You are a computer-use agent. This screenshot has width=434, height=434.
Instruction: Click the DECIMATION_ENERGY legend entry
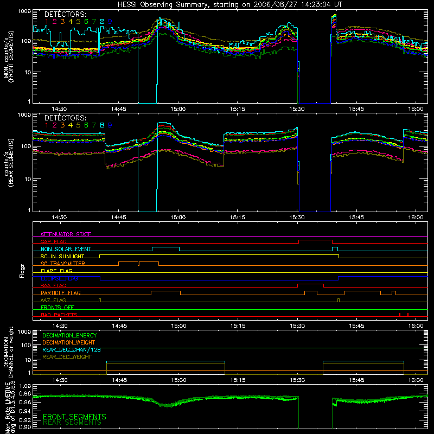coord(69,335)
